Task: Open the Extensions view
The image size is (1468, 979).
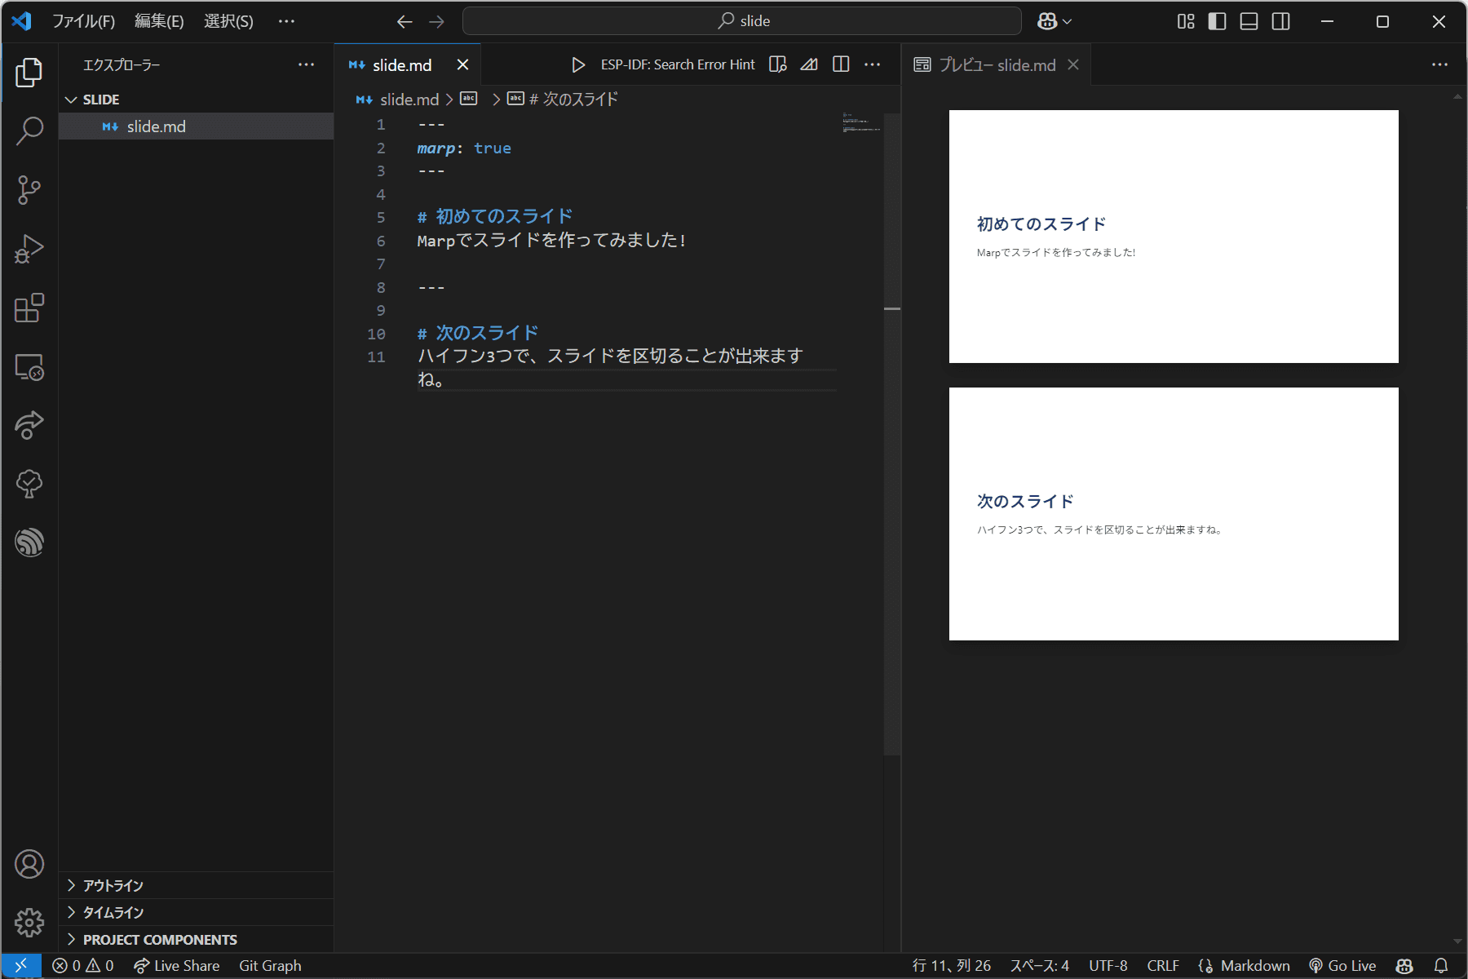Action: point(29,308)
